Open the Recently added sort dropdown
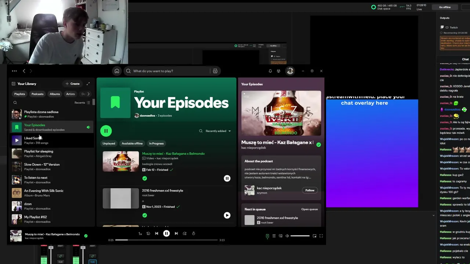The image size is (470, 264). coord(218,131)
